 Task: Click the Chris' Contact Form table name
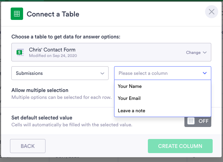point(52,50)
